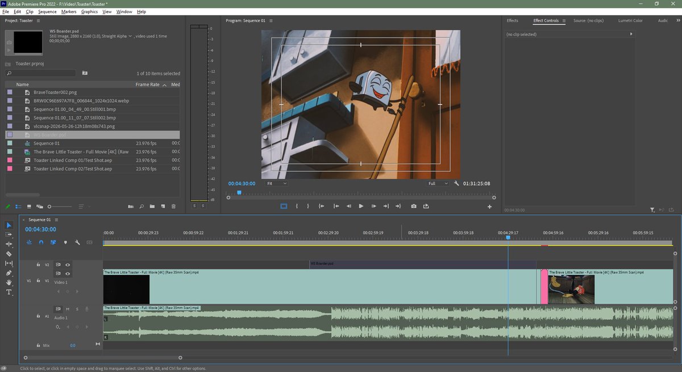Viewport: 682px width, 372px height.
Task: Click the Button Editor plus button
Action: (x=489, y=206)
